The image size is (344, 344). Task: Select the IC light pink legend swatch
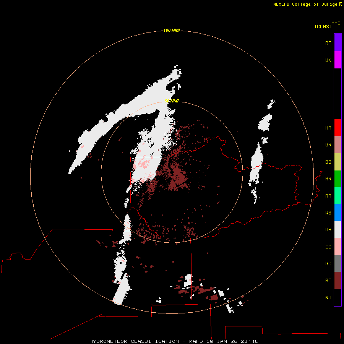pyautogui.click(x=338, y=247)
